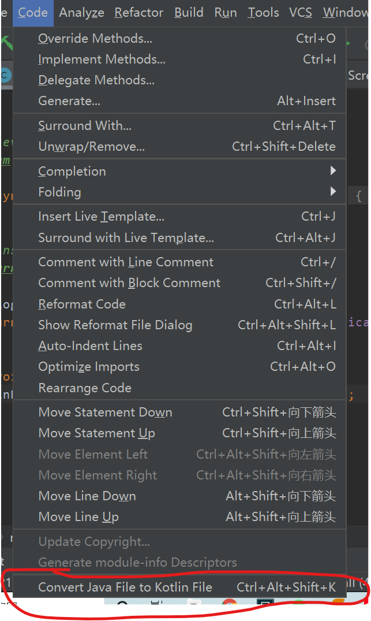Open the Refactor menu

[138, 13]
